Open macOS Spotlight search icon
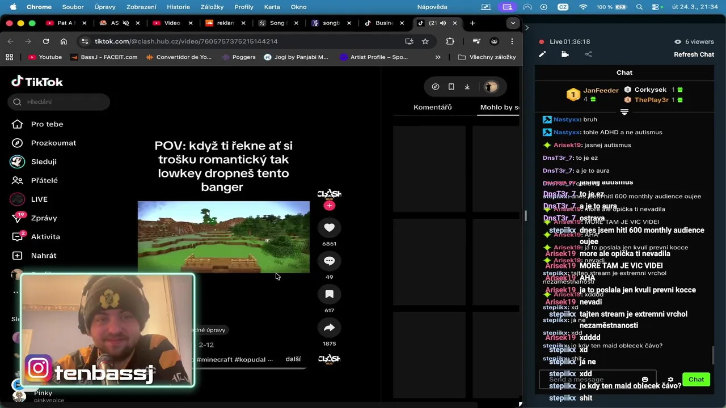The height and width of the screenshot is (408, 726). pyautogui.click(x=639, y=7)
